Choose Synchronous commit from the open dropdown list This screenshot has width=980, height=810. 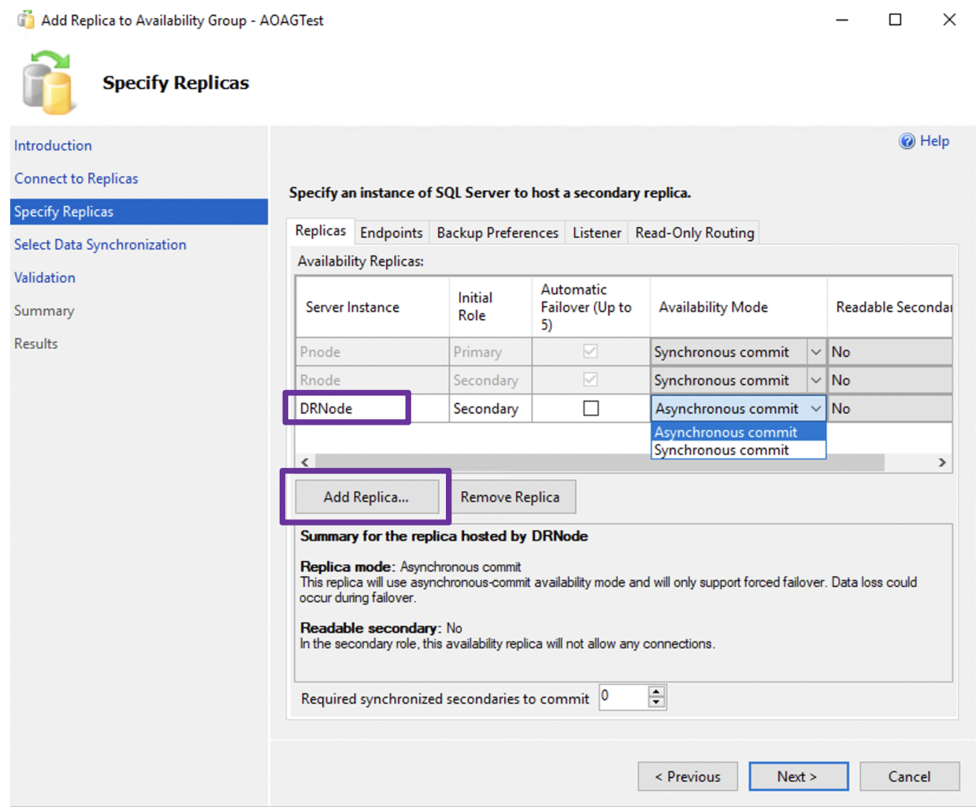click(x=721, y=450)
